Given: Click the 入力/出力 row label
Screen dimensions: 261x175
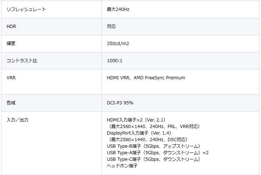Looking at the screenshot, I should [x=17, y=120].
